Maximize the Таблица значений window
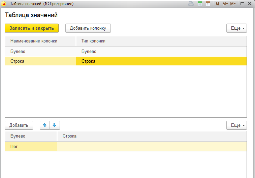This screenshot has height=178, width=255. point(242,4)
